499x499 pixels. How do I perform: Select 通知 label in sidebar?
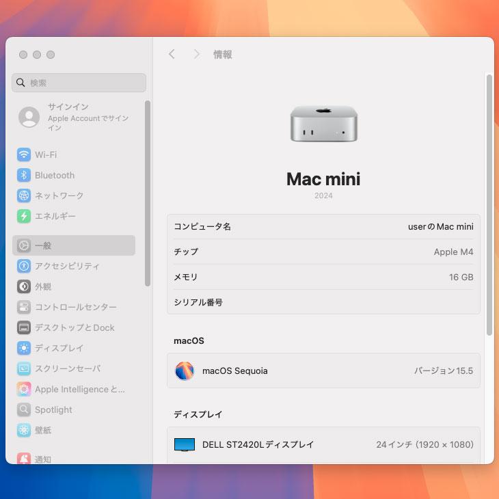43,459
